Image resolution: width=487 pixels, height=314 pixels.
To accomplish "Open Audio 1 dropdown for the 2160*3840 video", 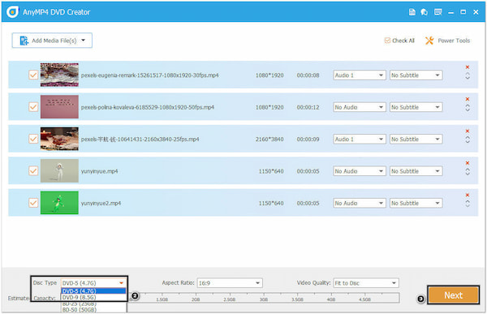I will pos(360,139).
